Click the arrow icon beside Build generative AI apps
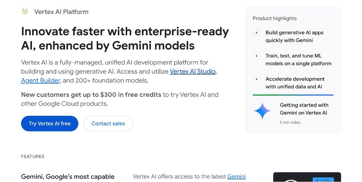 256,33
